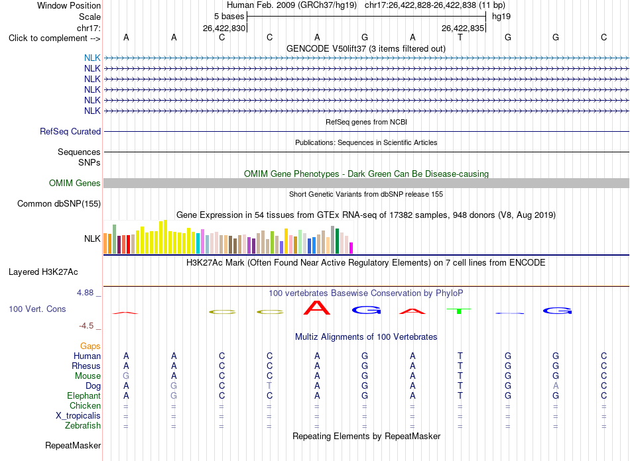Click the '4.88' conservation axis value
630x461 pixels.
(85, 293)
